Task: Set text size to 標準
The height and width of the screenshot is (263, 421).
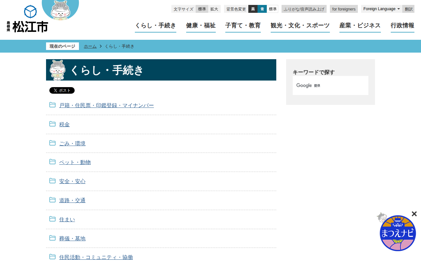Action: [202, 9]
